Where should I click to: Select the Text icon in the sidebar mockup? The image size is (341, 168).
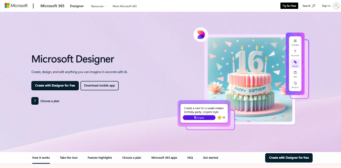295,73
